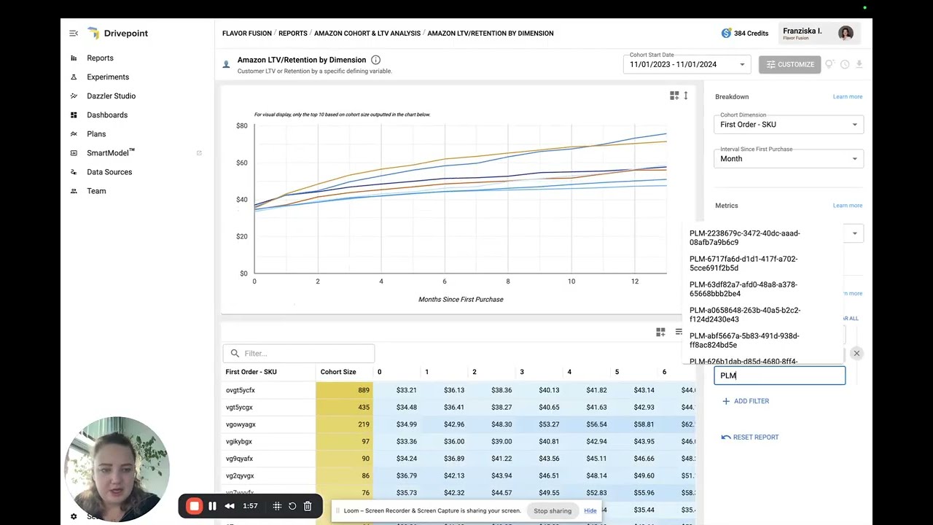Click Learn more next to Breakdown
The width and height of the screenshot is (933, 525).
tap(848, 97)
